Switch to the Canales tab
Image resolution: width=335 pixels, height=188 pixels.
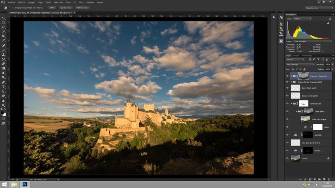296,56
